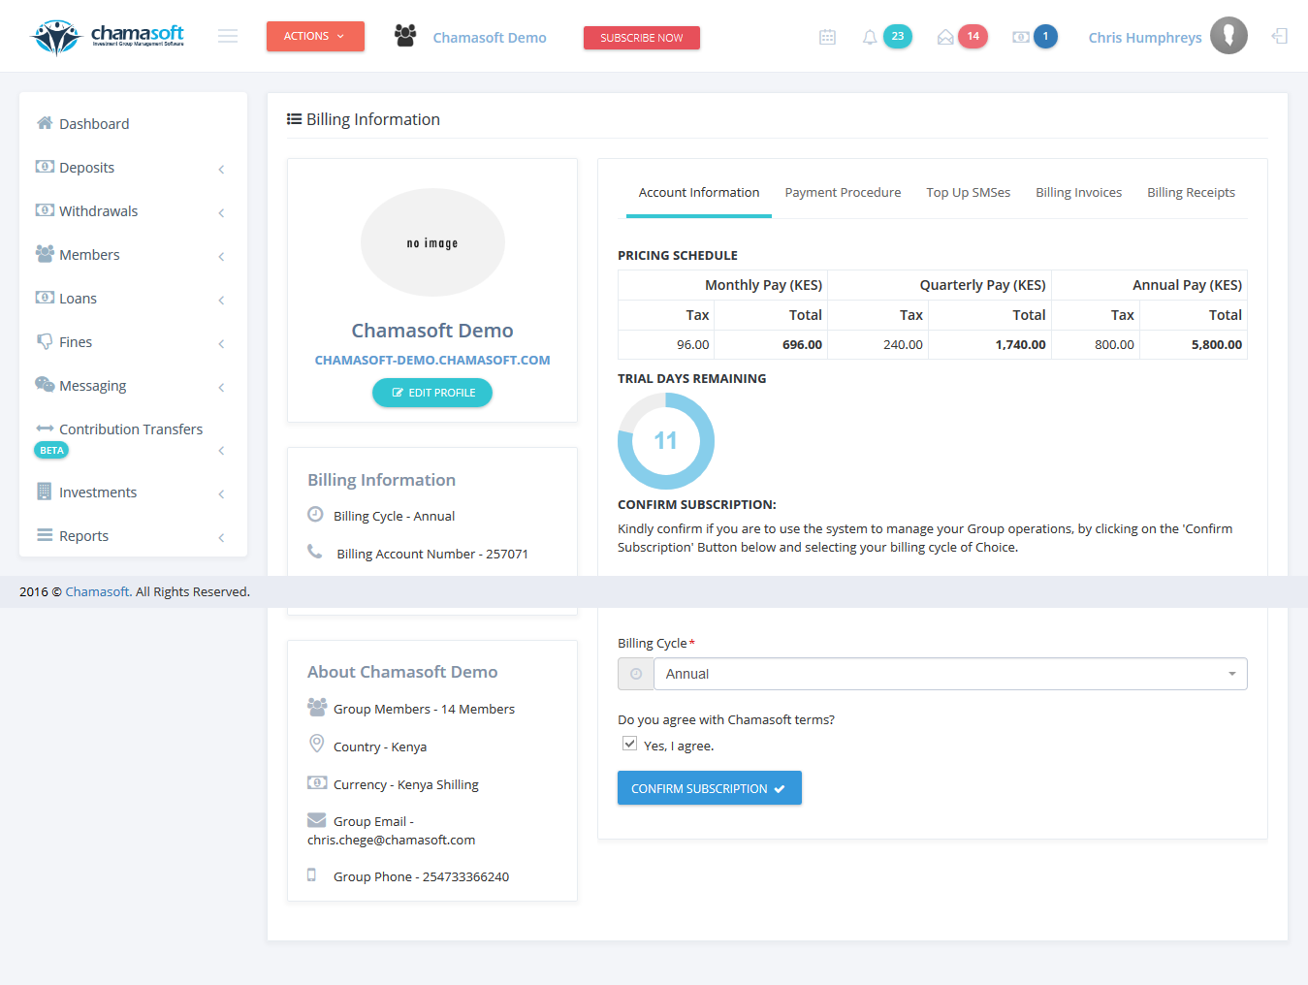Click the Quarterly Pay total 1,740.00

click(1020, 344)
